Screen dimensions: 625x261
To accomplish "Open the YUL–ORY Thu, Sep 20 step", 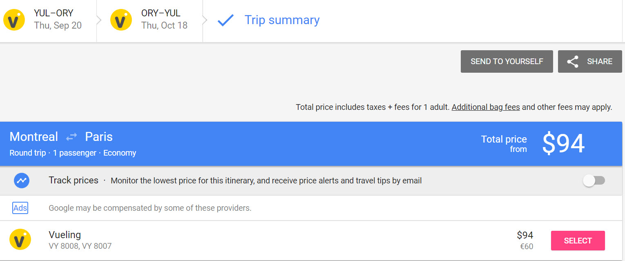I will 58,20.
